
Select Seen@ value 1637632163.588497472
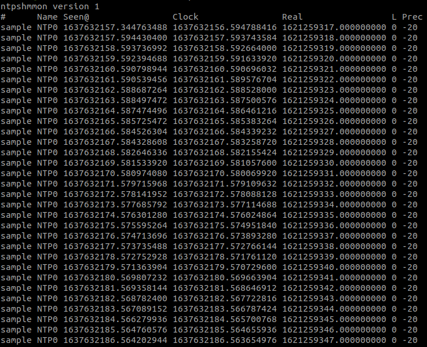tap(115, 100)
